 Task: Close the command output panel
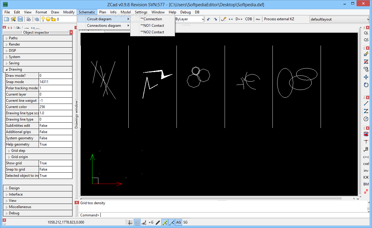click(x=77, y=203)
